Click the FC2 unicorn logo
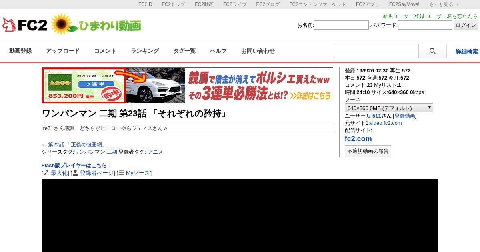The width and height of the screenshot is (480, 252). 24,25
